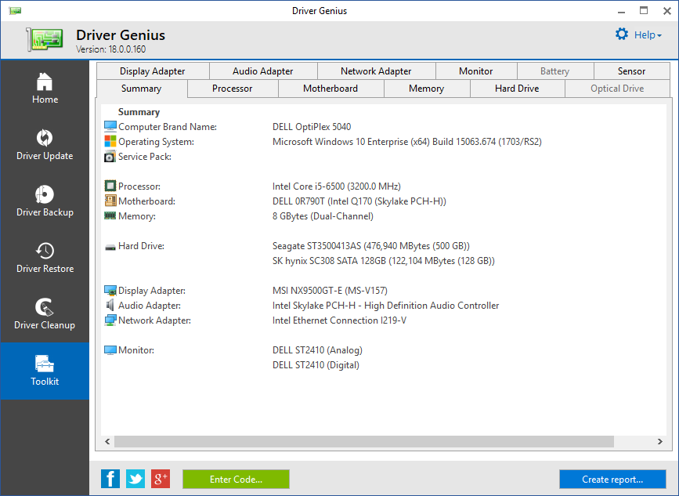679x496 pixels.
Task: Click the Intel Skylake audio controller text
Action: click(x=386, y=306)
